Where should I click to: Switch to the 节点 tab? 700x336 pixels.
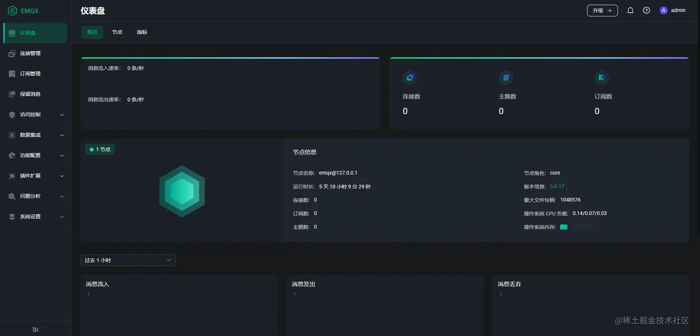117,32
